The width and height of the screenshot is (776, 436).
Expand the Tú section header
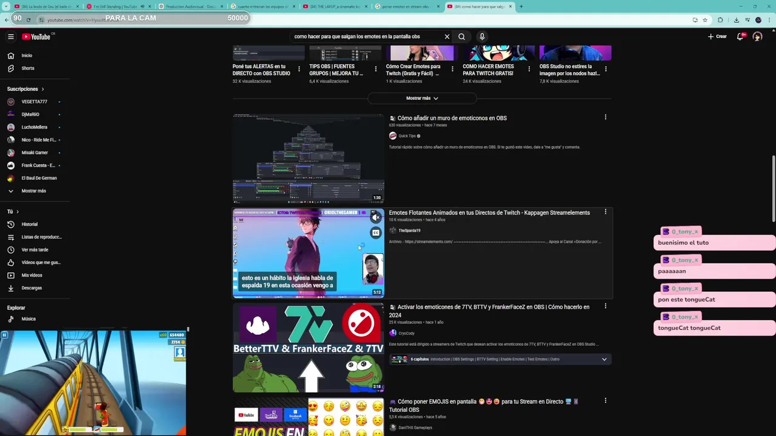tap(13, 211)
